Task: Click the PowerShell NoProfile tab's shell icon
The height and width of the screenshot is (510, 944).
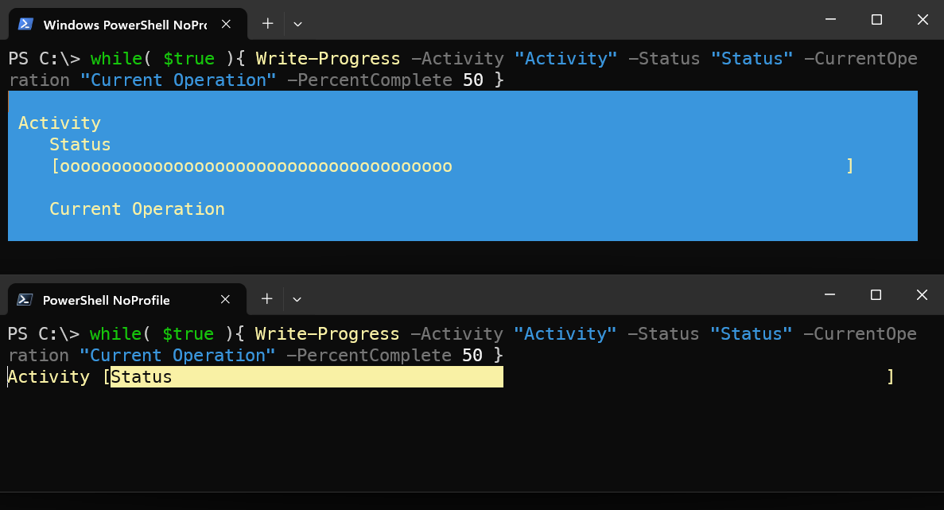Action: [25, 300]
